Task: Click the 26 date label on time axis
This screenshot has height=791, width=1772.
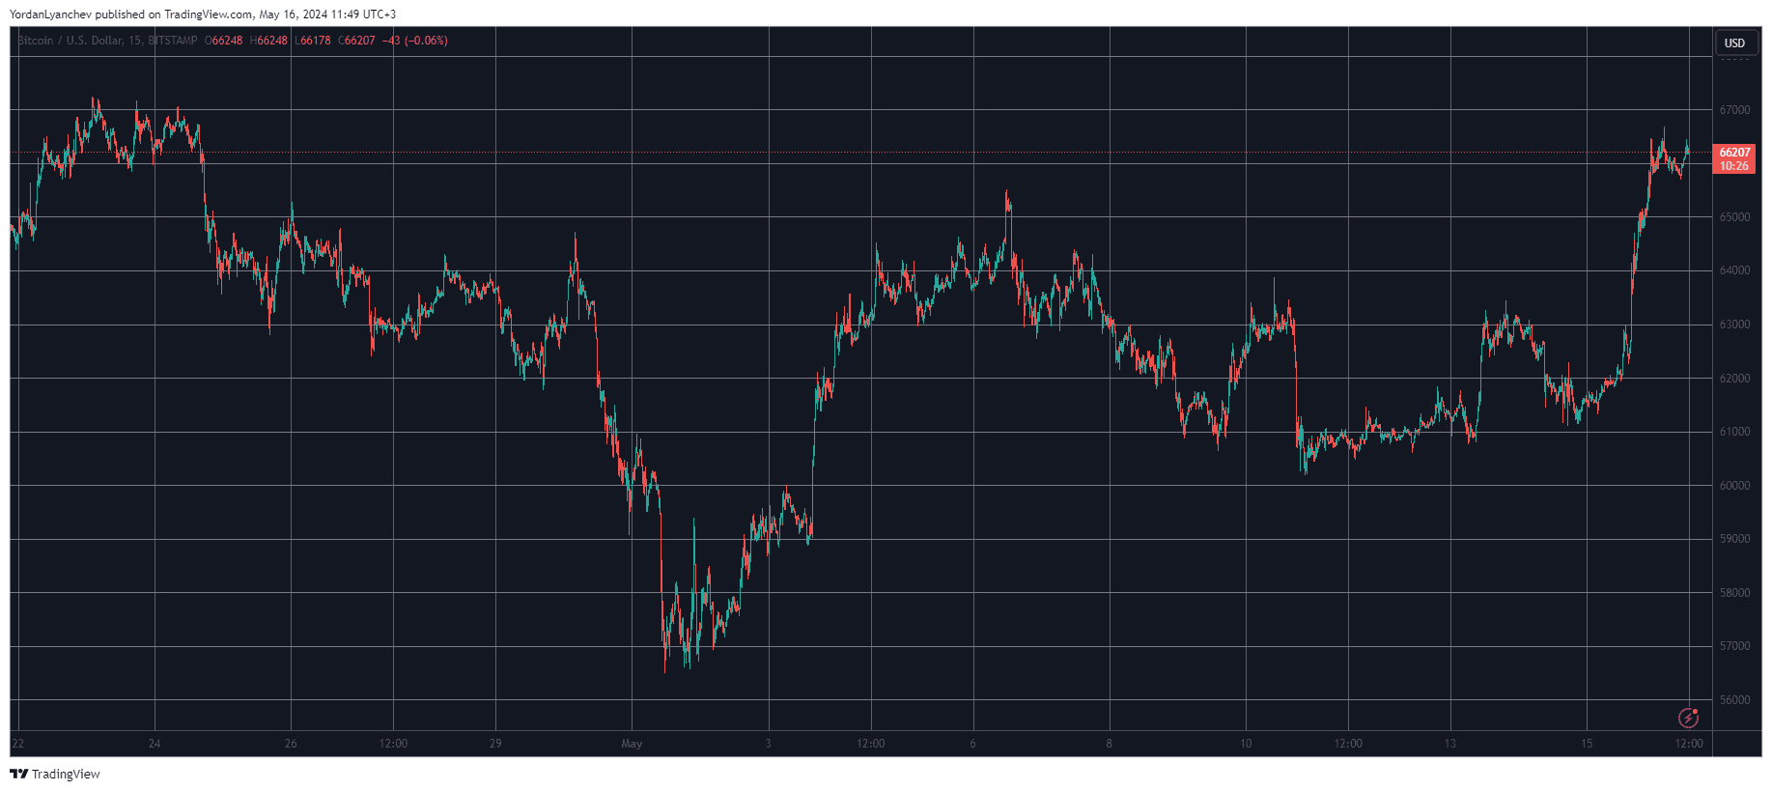Action: click(291, 744)
